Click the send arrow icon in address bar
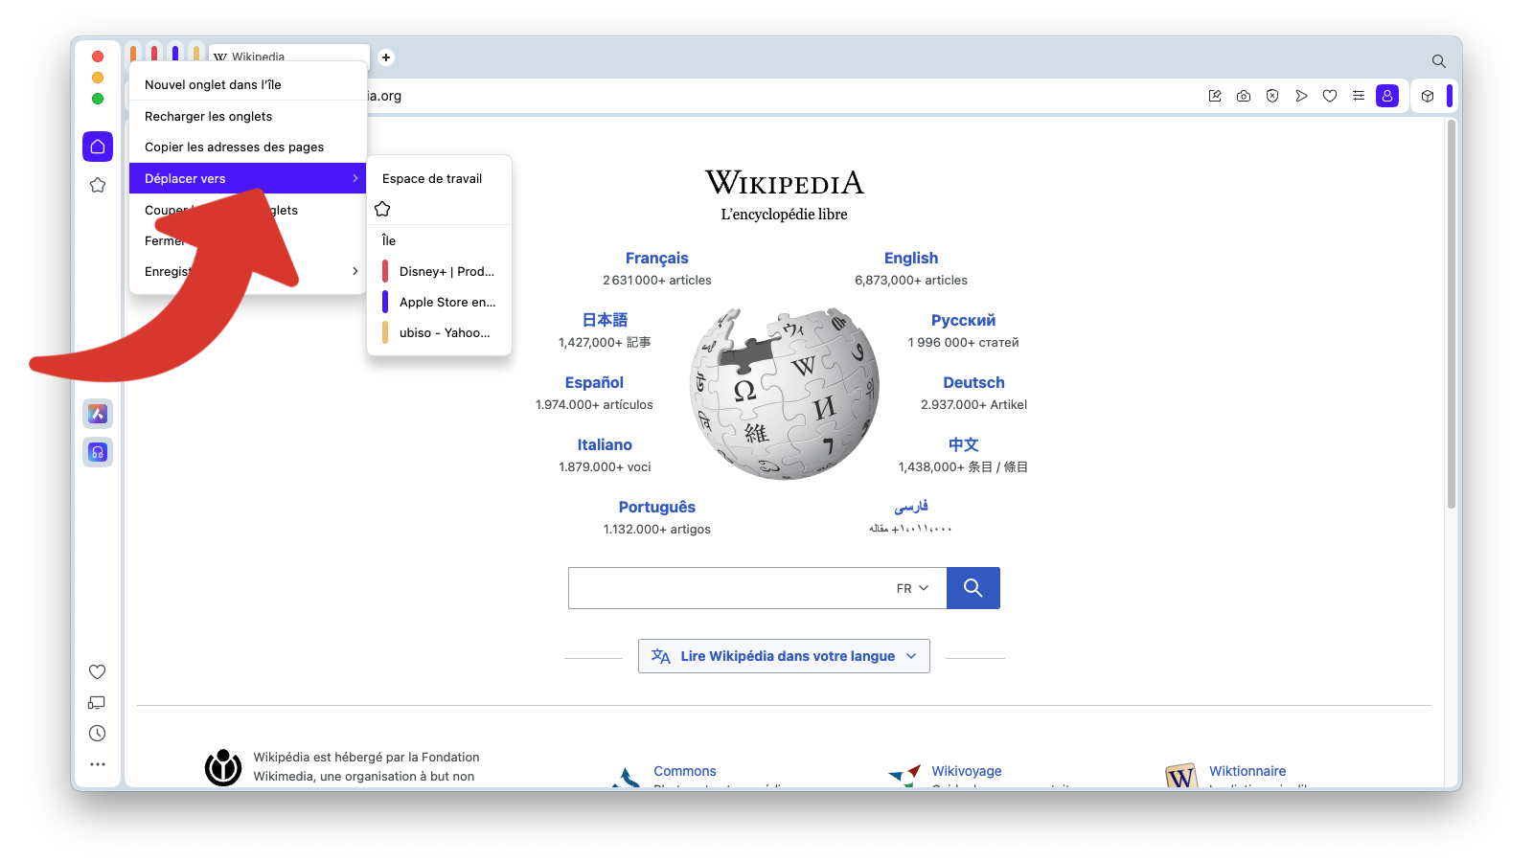 (1301, 96)
